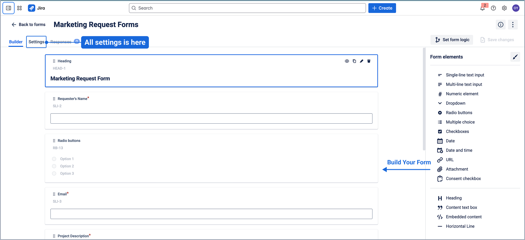The height and width of the screenshot is (240, 525).
Task: Click the Set form logic button
Action: [452, 40]
